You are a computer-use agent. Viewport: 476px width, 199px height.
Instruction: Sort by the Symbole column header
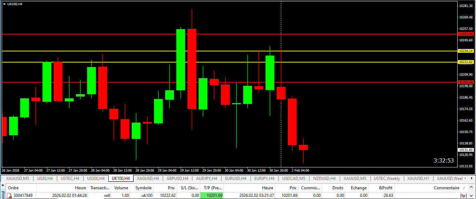[x=144, y=188]
